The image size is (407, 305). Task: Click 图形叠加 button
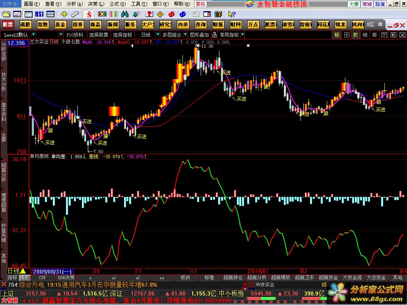click(x=200, y=35)
